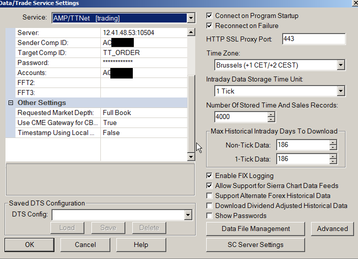This screenshot has height=259, width=358.
Task: Click the empty FFT3 value cell
Action: [x=144, y=93]
